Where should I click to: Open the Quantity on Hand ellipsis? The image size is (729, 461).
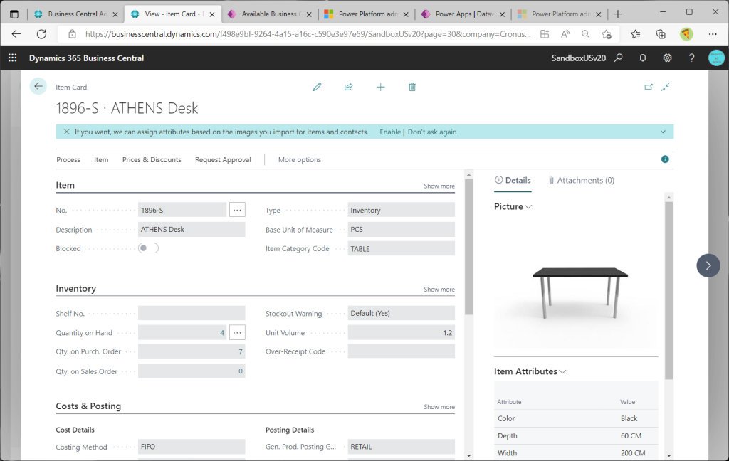[237, 333]
